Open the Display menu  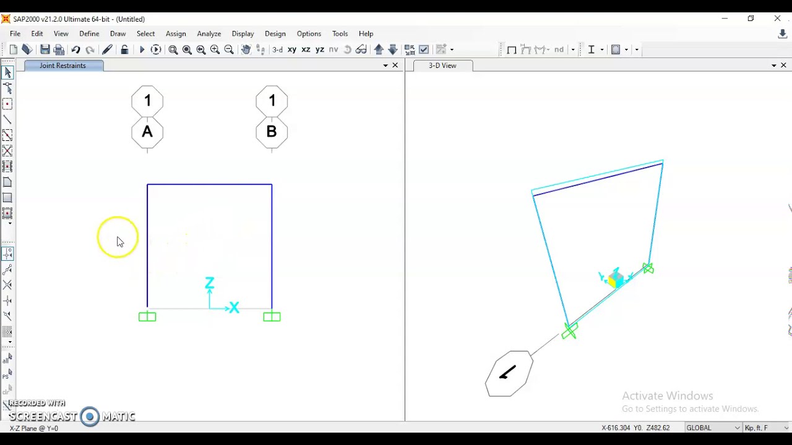point(243,33)
